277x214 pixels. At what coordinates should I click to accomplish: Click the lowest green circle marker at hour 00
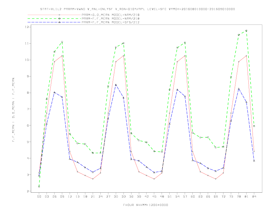tap(39, 187)
